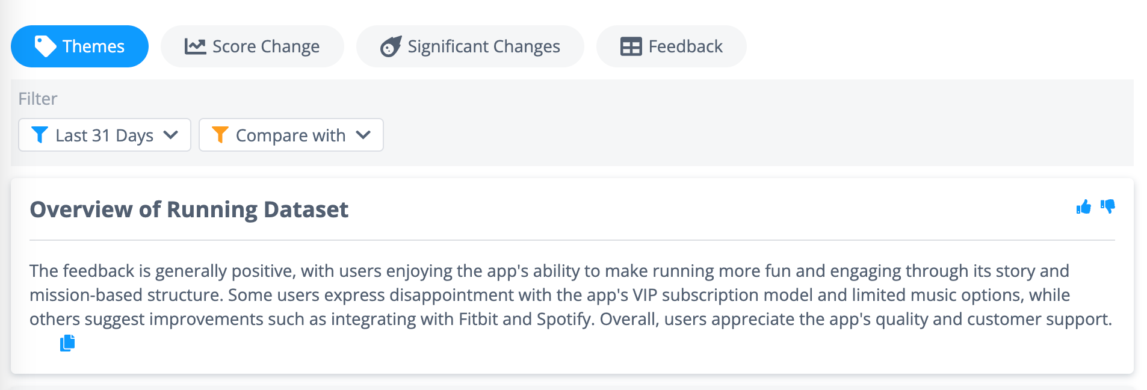Open the Feedback tab
The image size is (1147, 390).
pyautogui.click(x=672, y=46)
